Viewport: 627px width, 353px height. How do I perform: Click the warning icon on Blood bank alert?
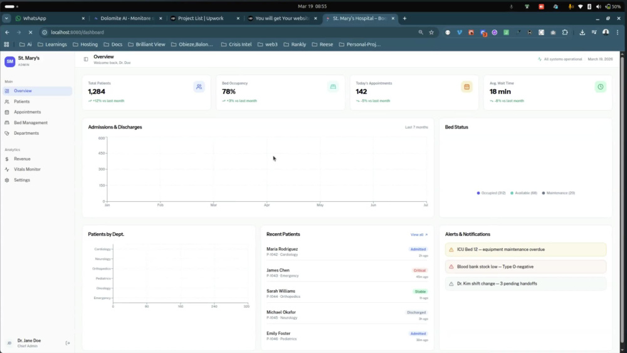(x=451, y=266)
